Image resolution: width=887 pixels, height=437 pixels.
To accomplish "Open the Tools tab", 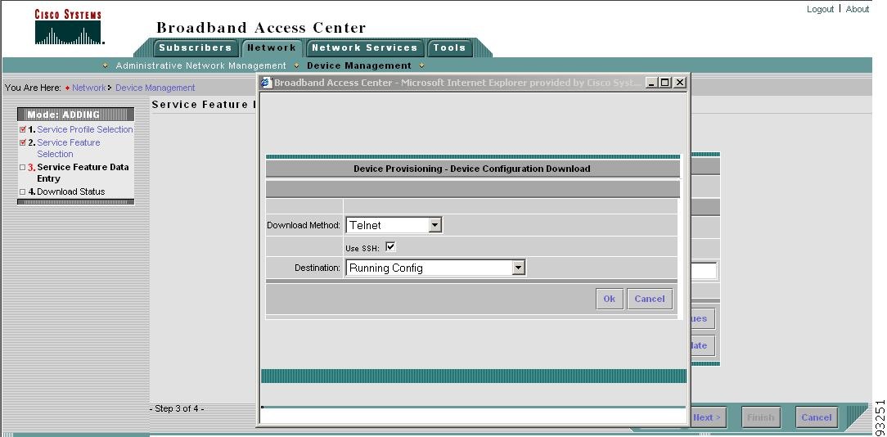I will point(449,47).
